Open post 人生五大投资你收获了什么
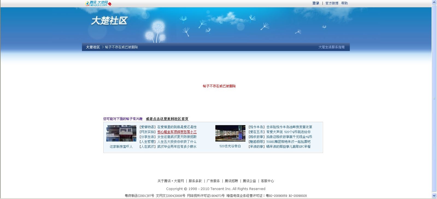This screenshot has height=199, width=437. (177, 142)
